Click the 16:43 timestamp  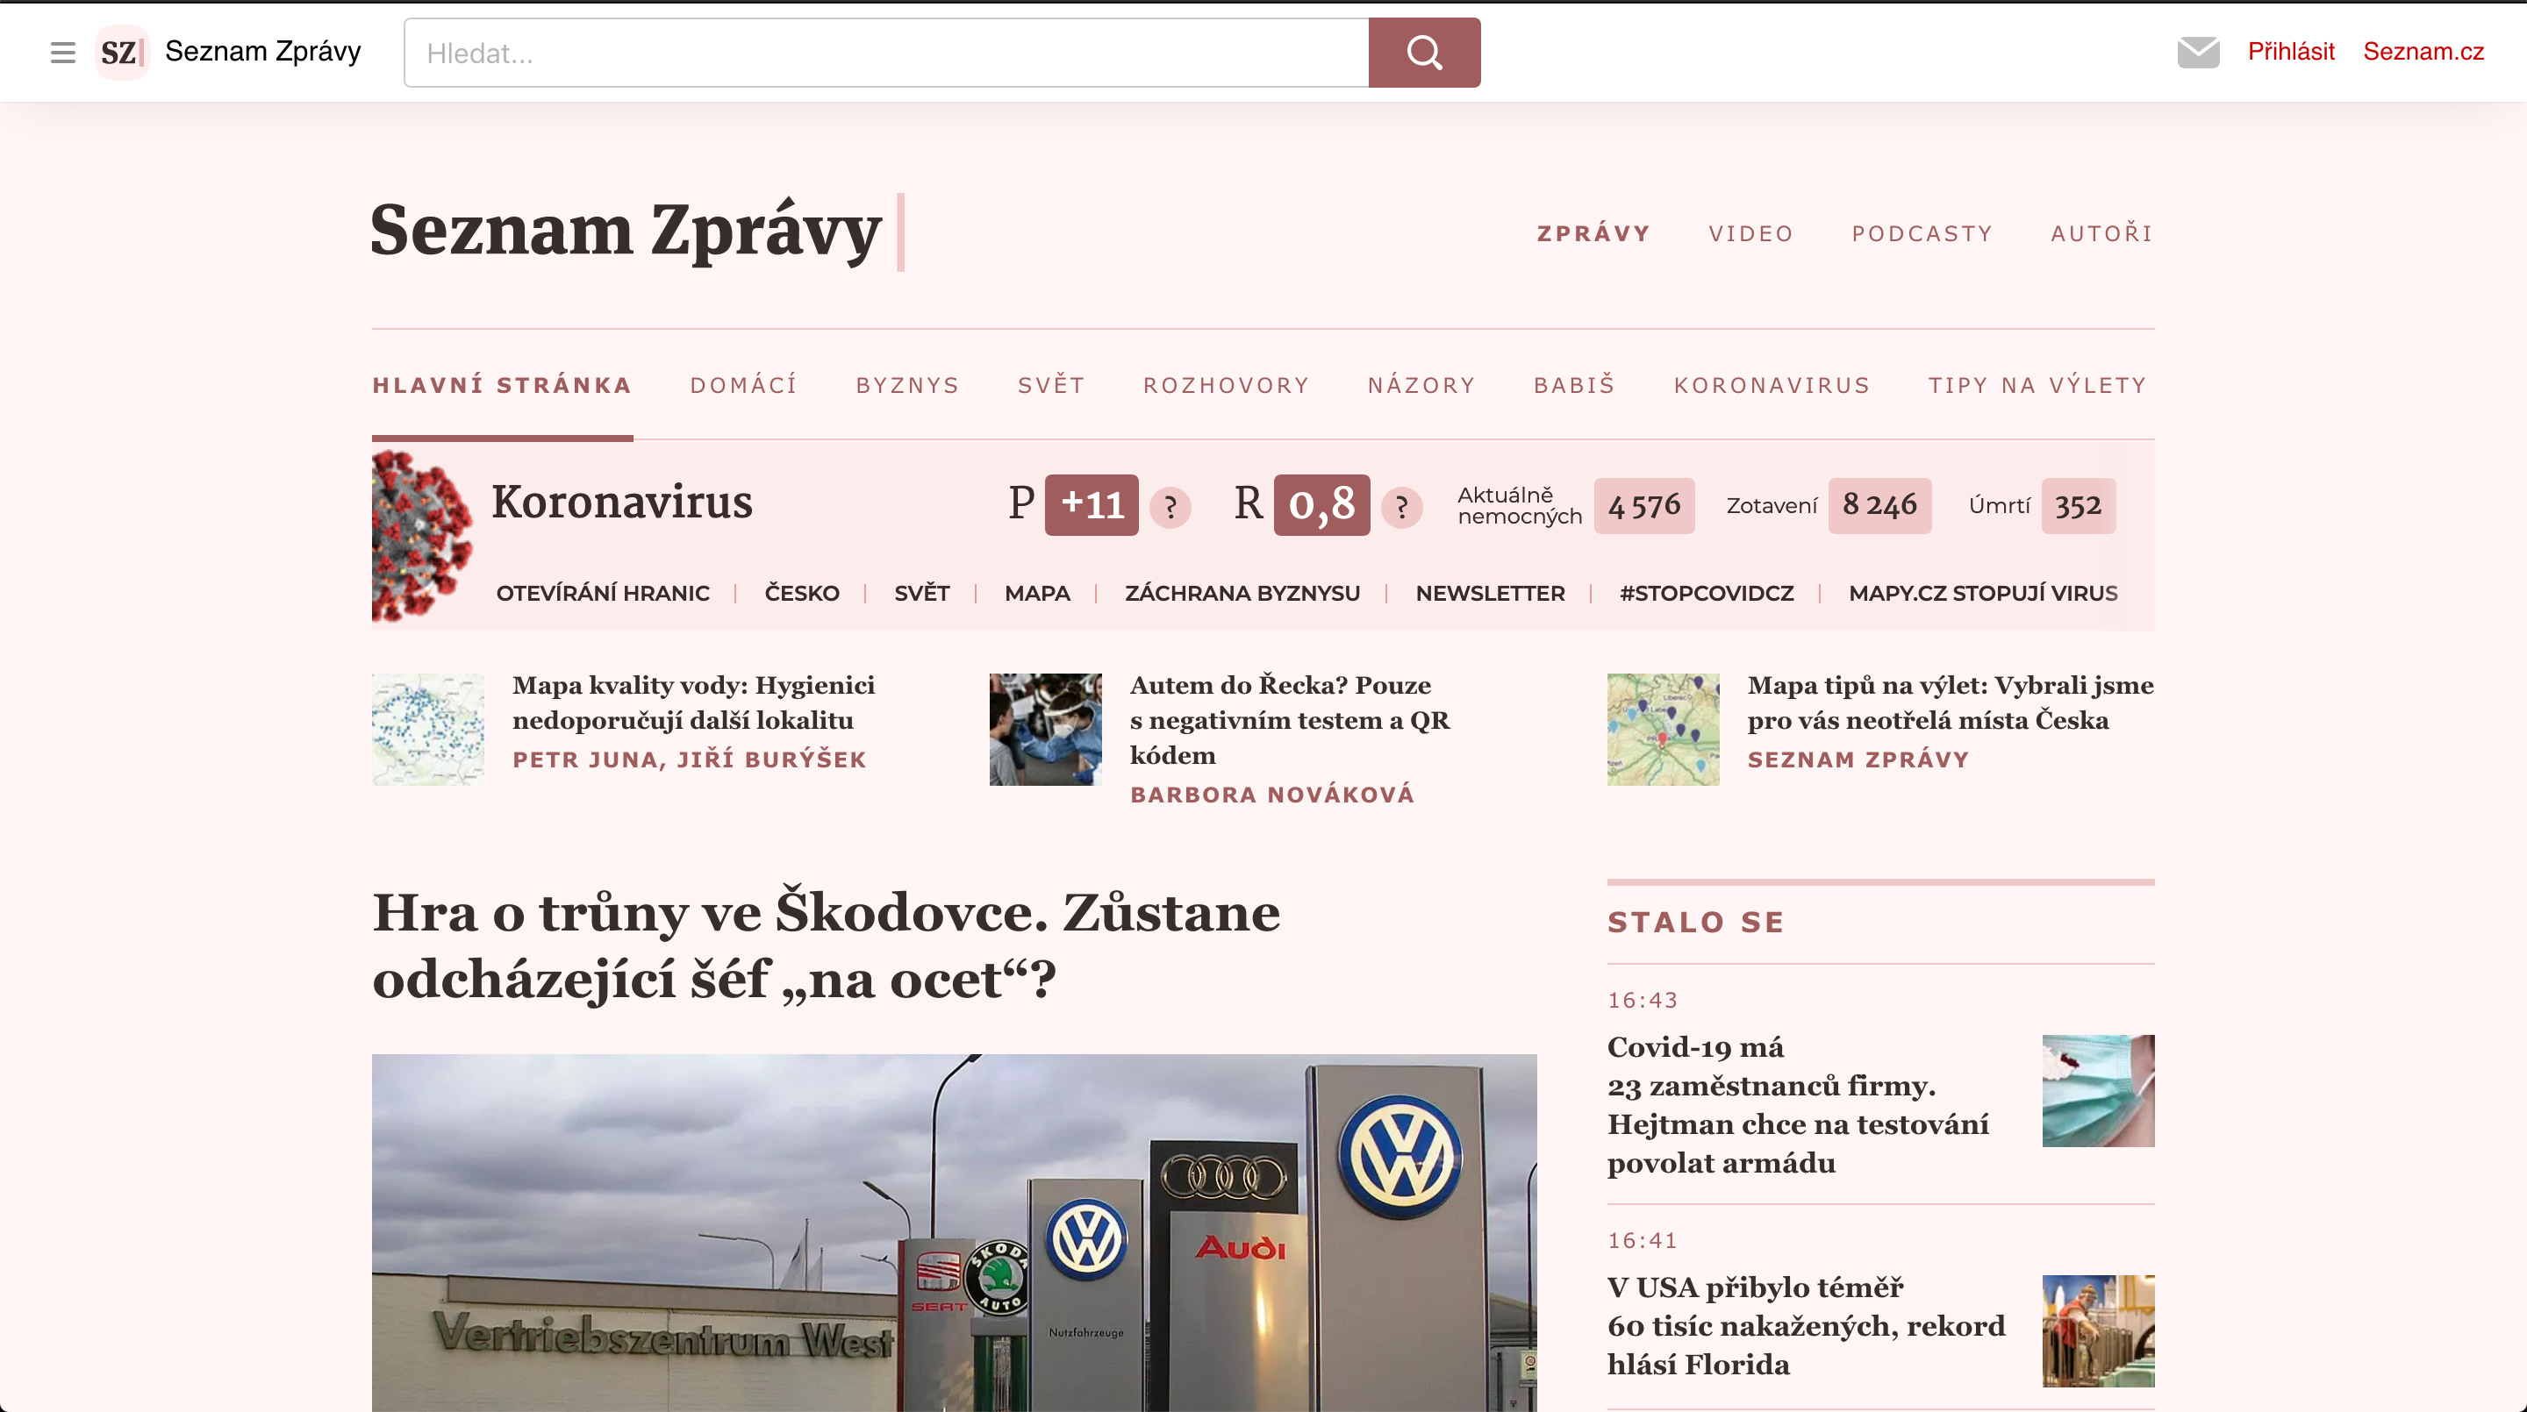(x=1643, y=1000)
